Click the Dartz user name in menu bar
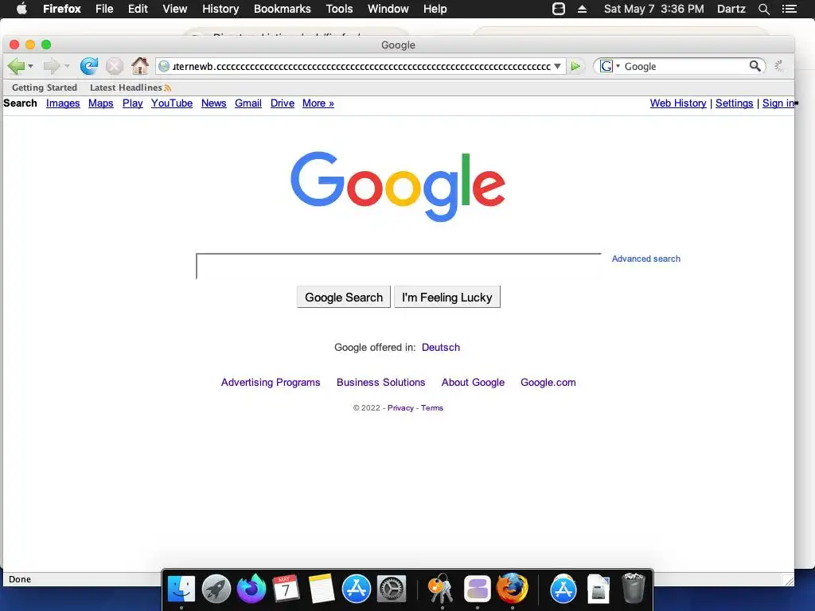 (x=731, y=9)
